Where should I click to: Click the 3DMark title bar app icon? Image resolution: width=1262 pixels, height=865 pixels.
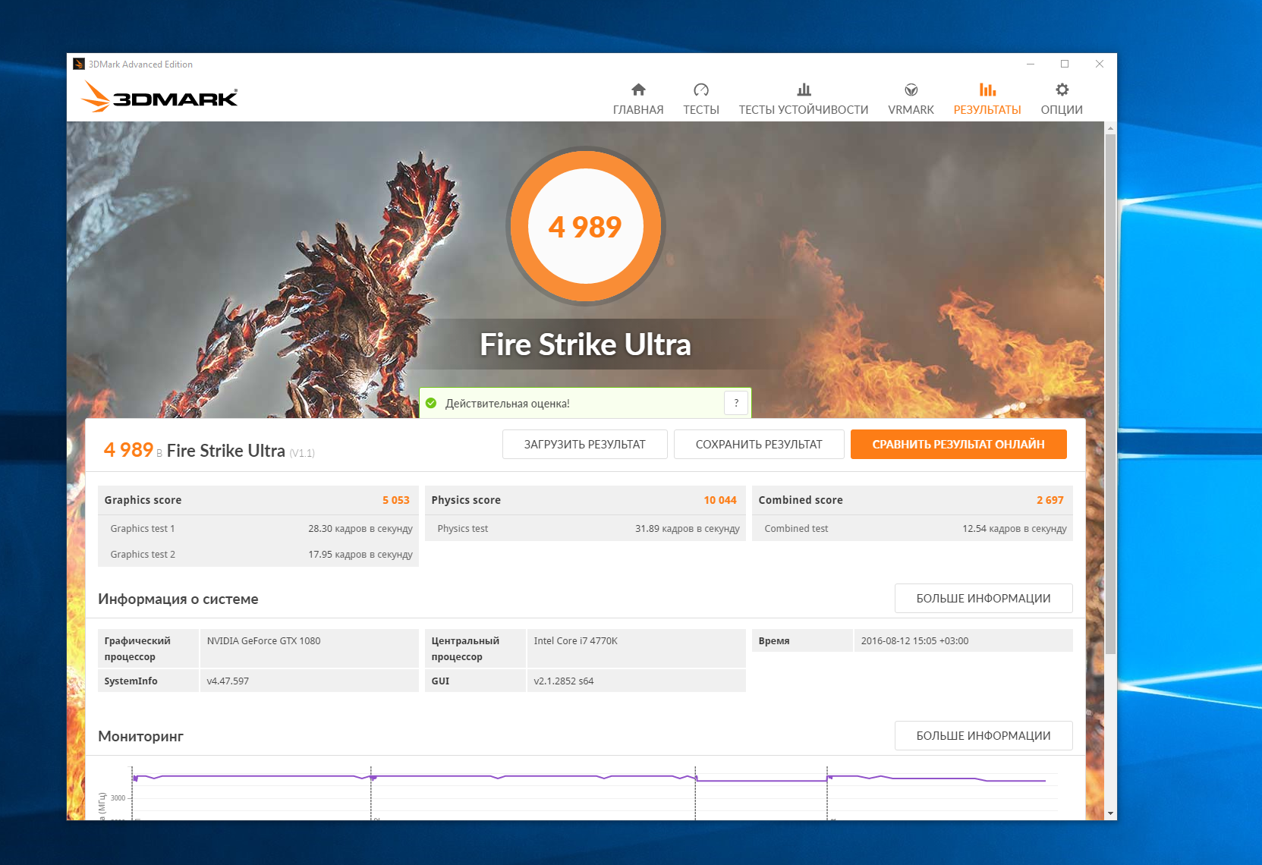click(78, 64)
